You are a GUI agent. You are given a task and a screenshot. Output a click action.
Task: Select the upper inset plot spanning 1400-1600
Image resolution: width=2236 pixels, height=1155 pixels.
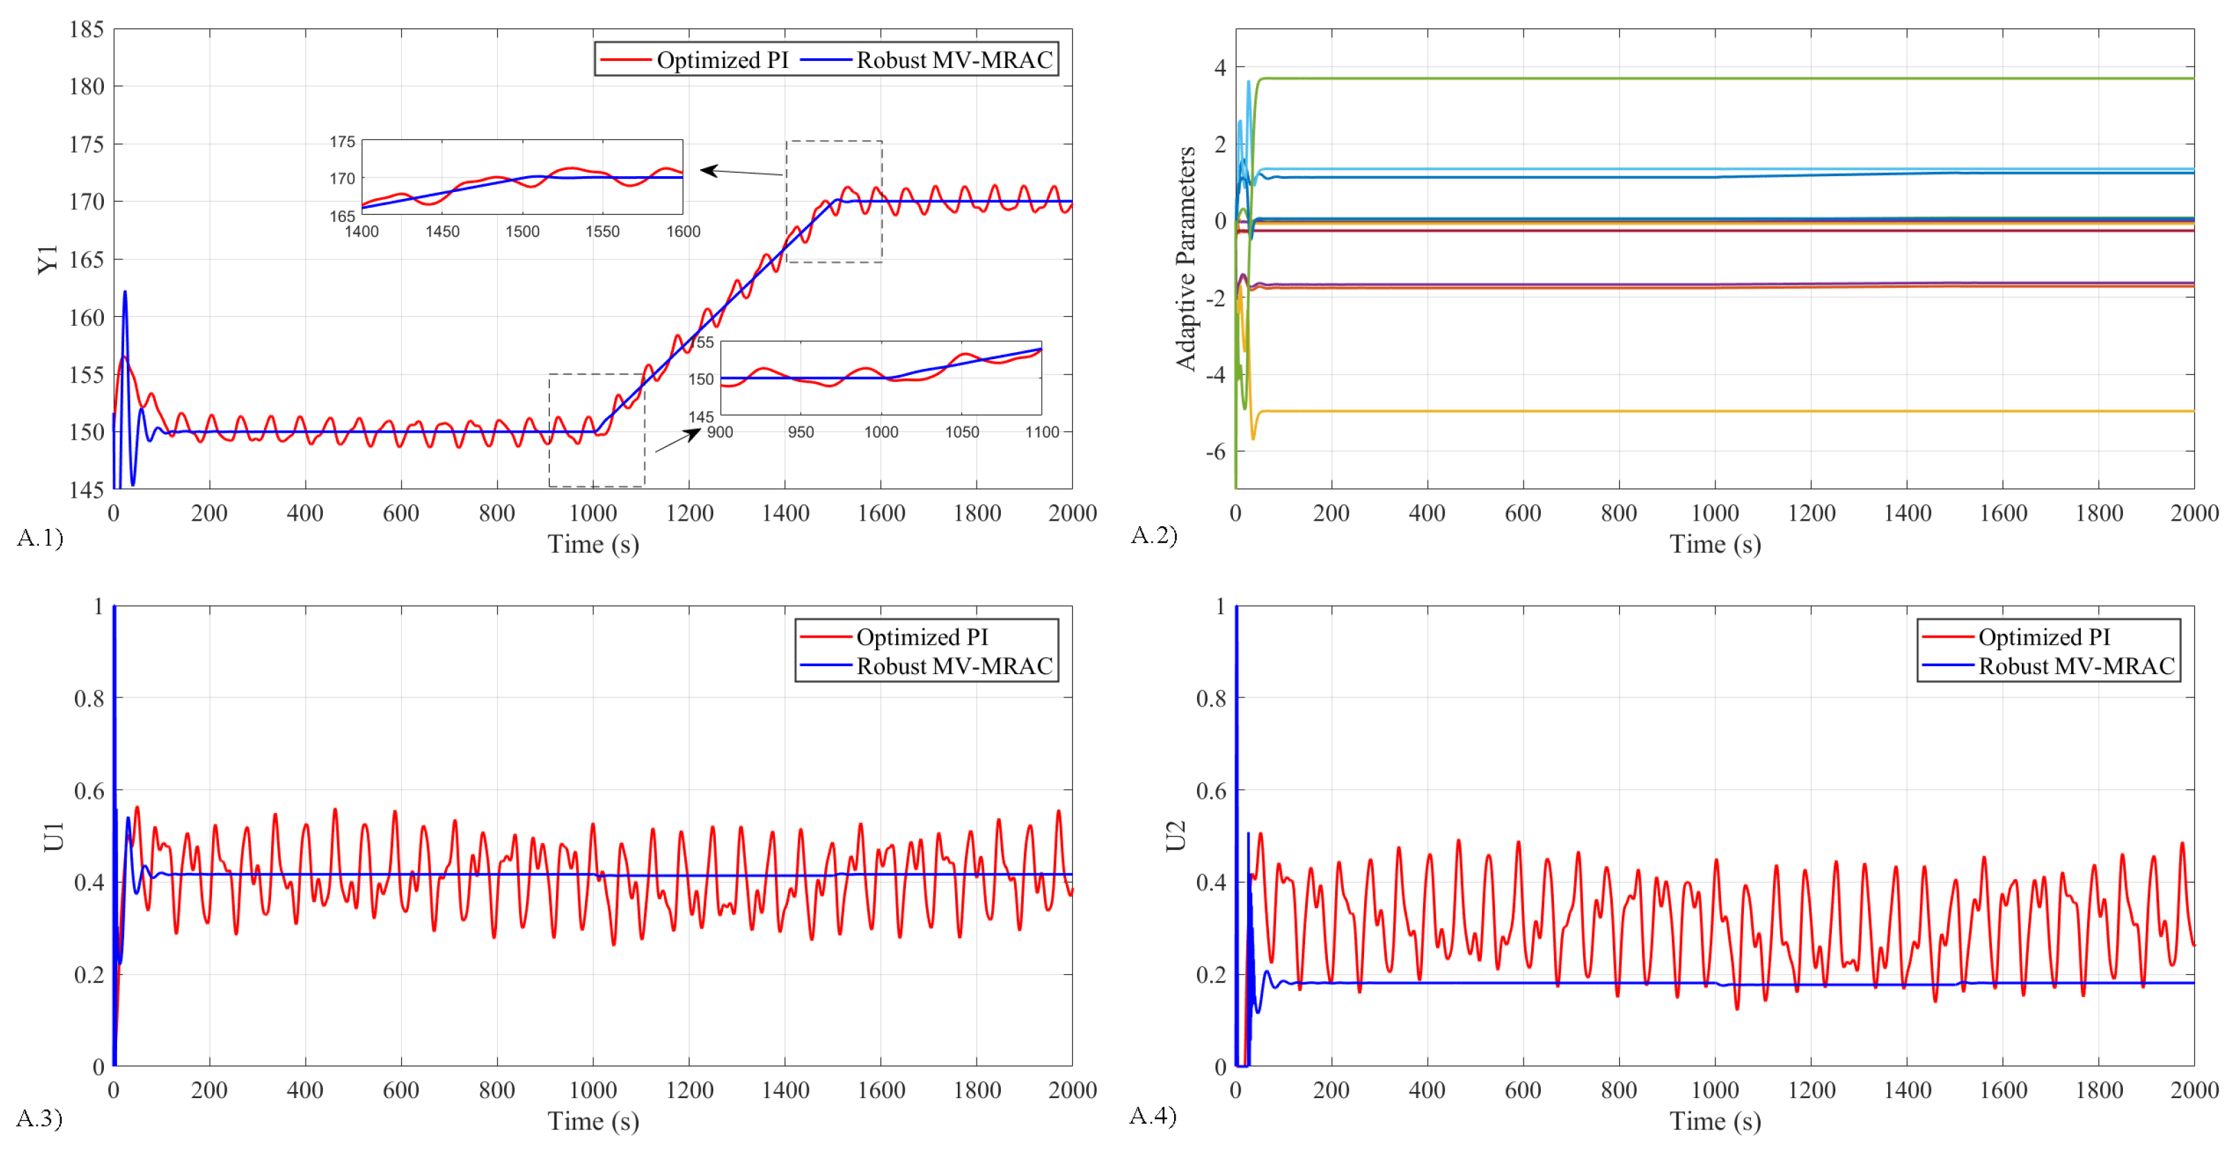click(x=522, y=177)
